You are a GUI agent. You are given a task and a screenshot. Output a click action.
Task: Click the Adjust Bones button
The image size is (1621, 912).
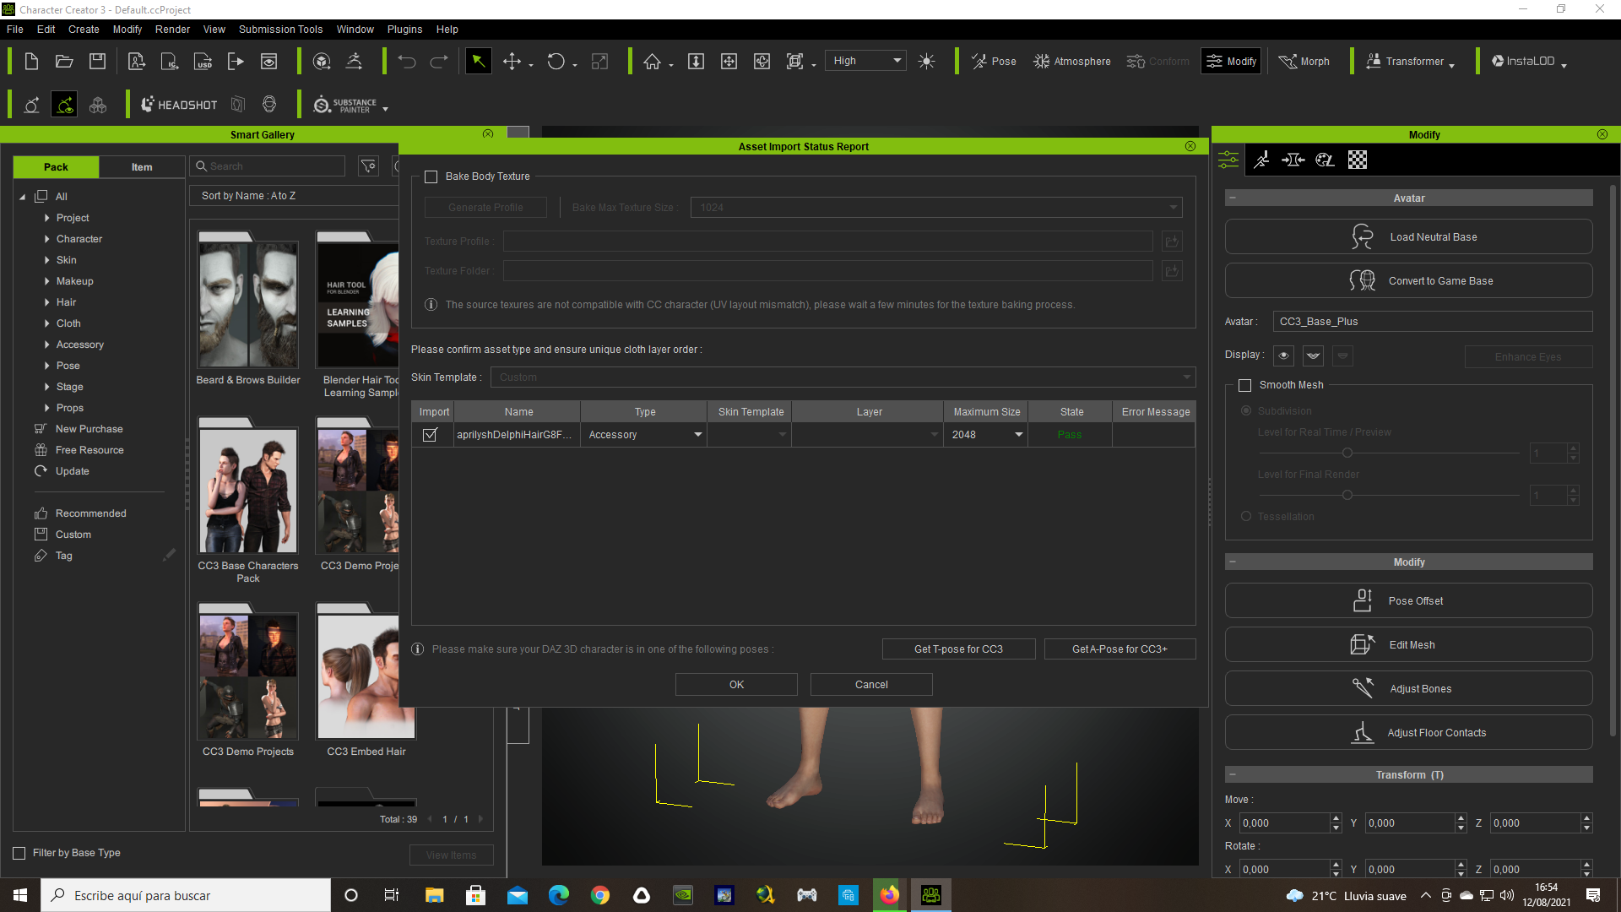coord(1408,688)
